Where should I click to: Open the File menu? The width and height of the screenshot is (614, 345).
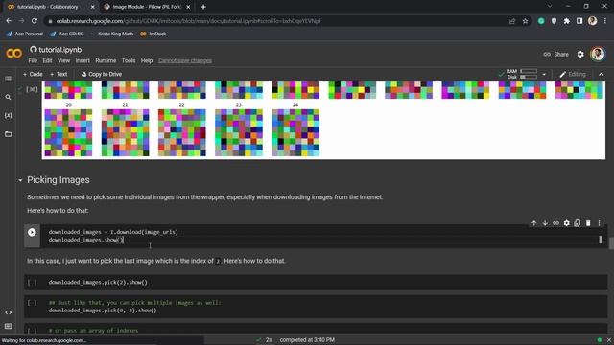33,60
